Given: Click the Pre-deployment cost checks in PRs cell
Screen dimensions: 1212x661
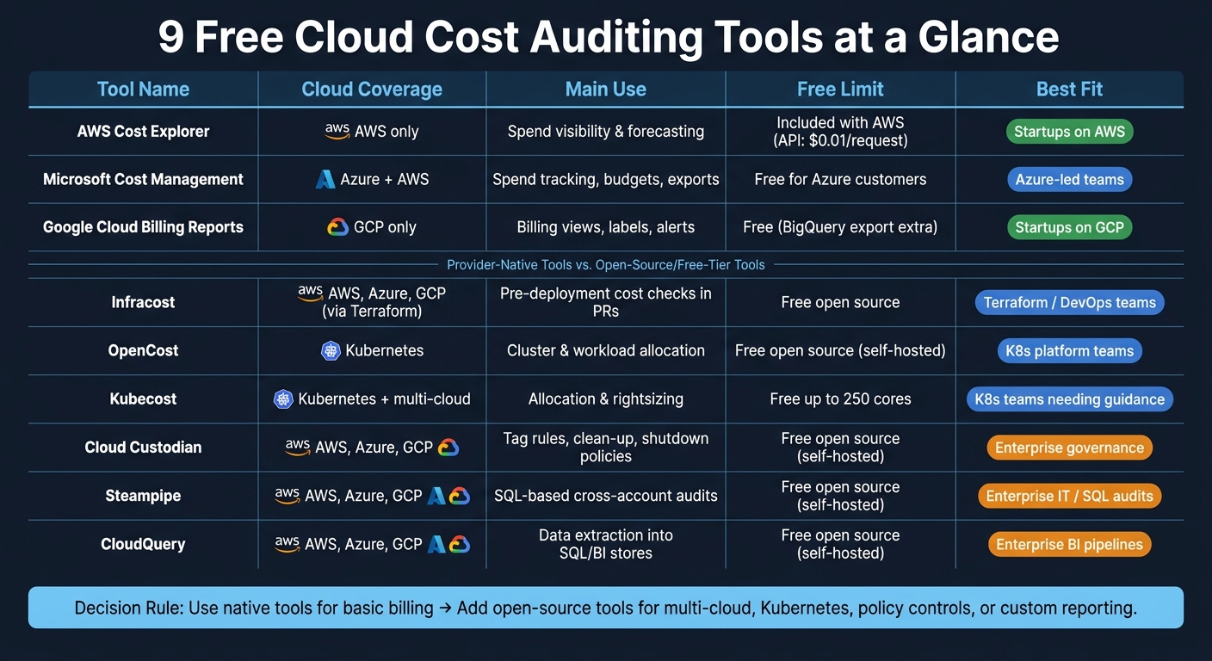Looking at the screenshot, I should coord(606,302).
